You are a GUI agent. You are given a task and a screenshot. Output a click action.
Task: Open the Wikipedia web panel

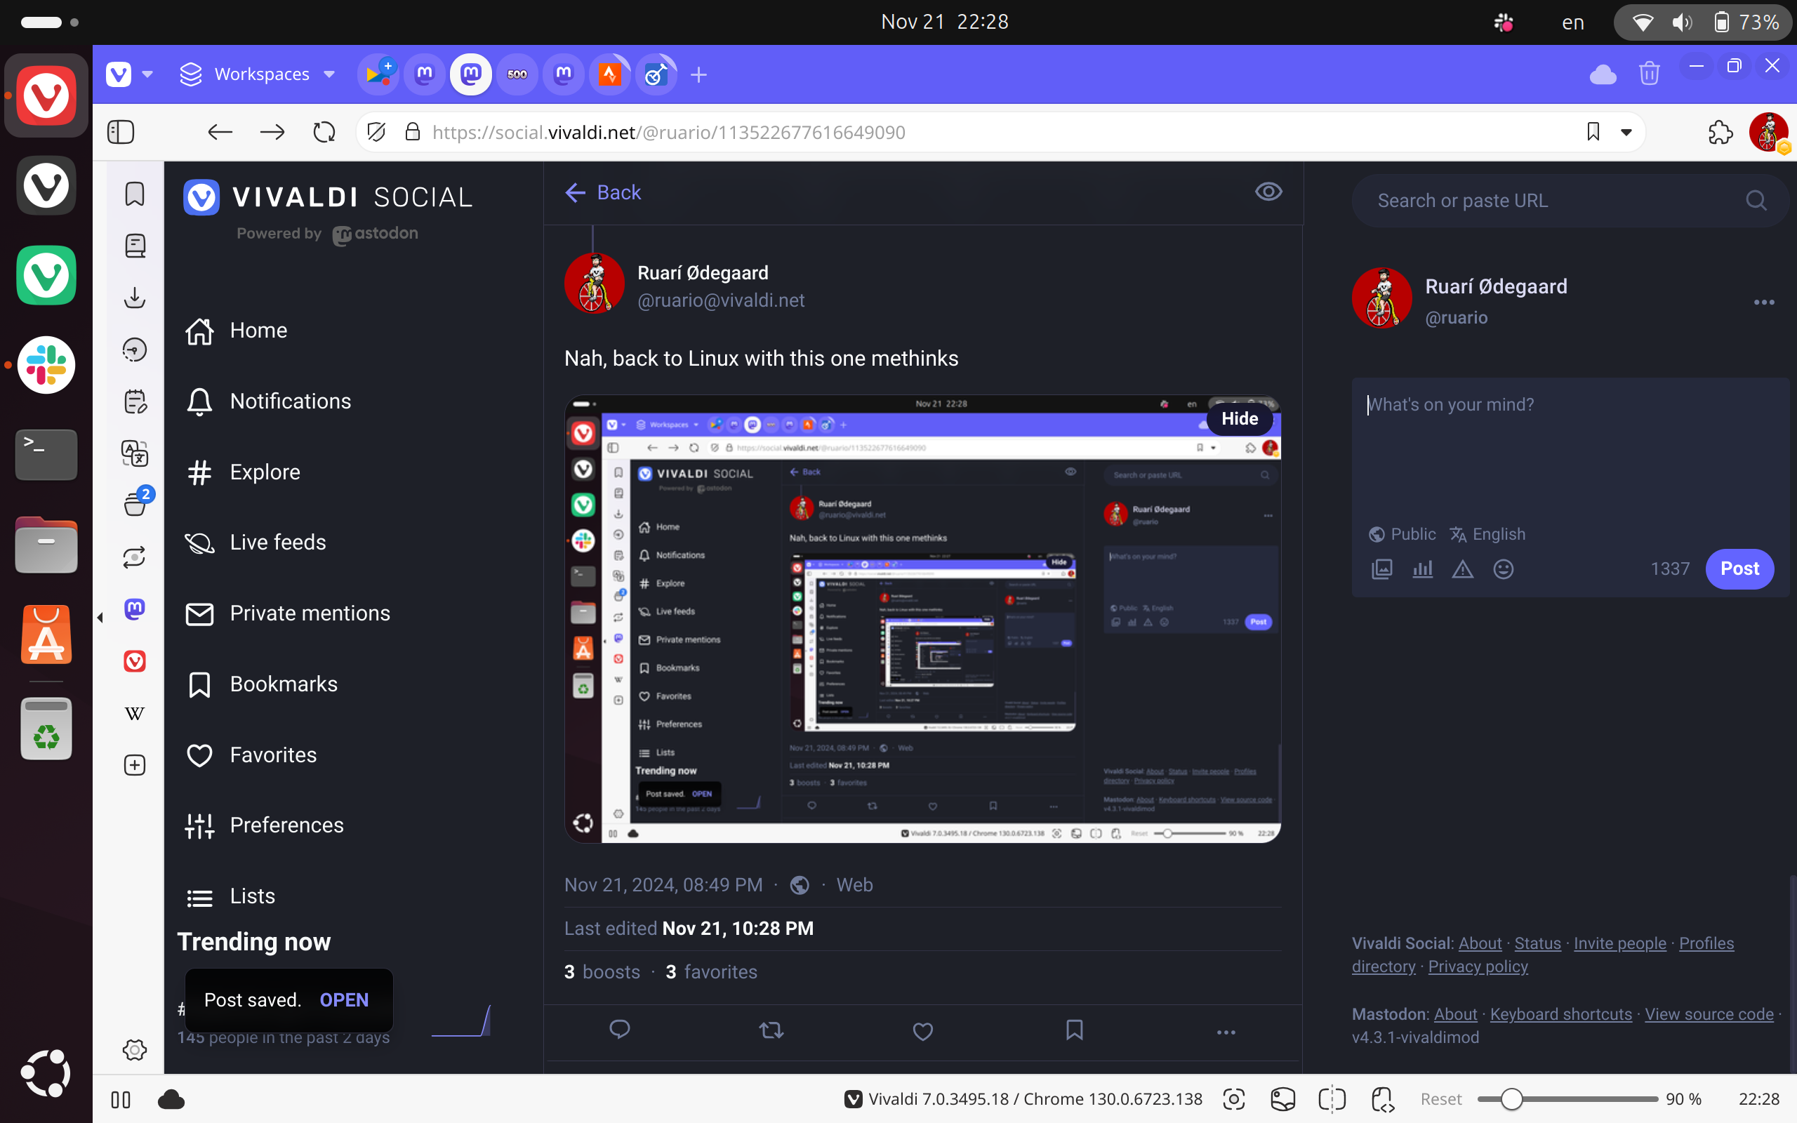click(134, 714)
